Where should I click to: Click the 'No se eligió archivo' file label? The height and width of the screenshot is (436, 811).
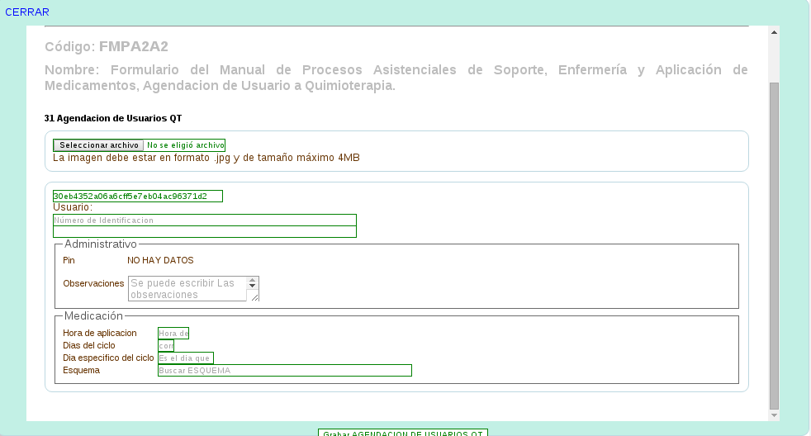click(x=185, y=145)
